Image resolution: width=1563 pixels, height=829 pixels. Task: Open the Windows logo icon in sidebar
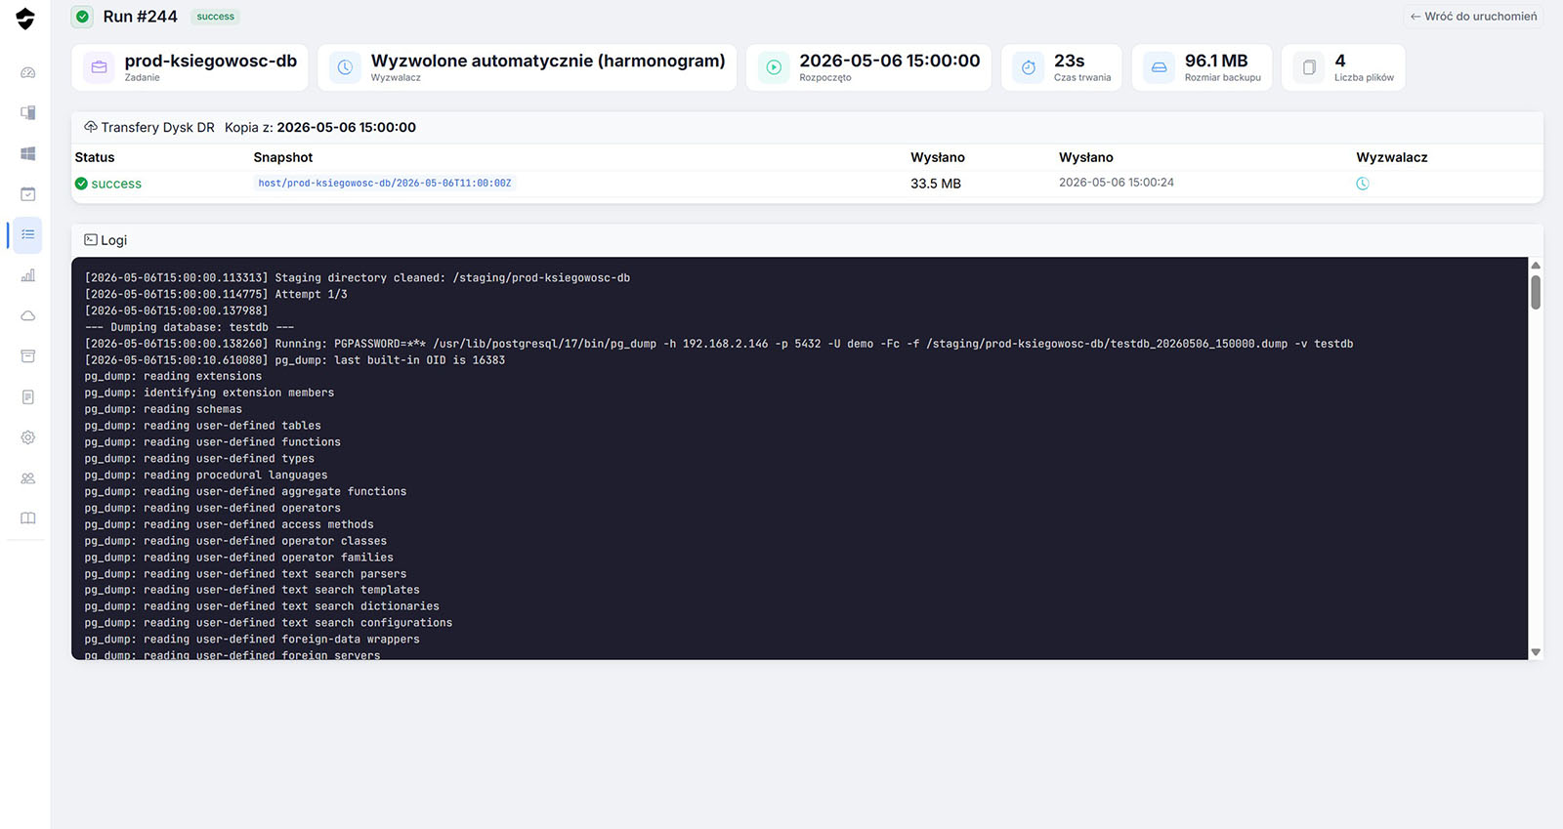click(28, 153)
